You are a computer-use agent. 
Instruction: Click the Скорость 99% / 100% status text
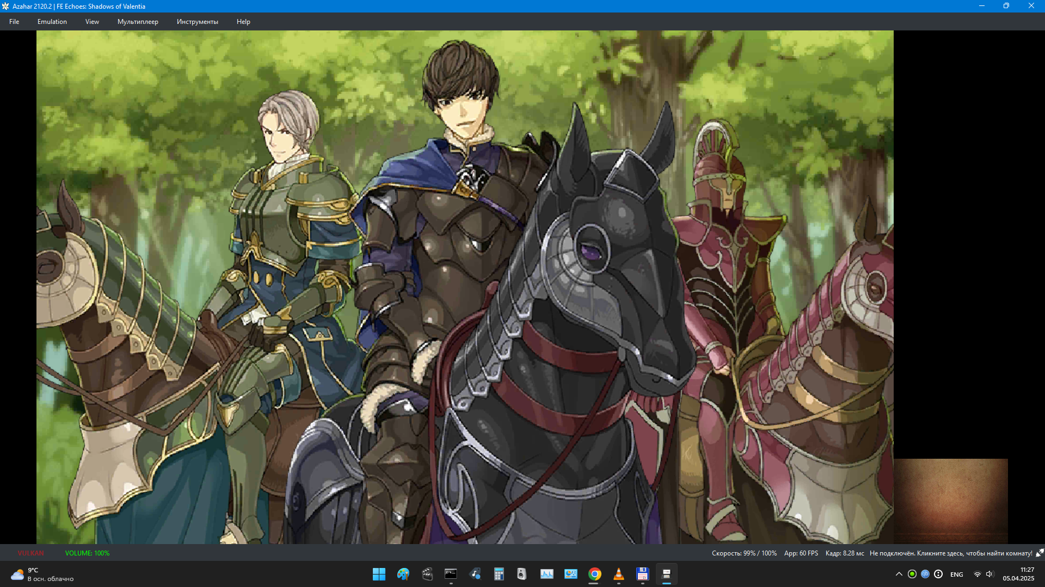744,553
